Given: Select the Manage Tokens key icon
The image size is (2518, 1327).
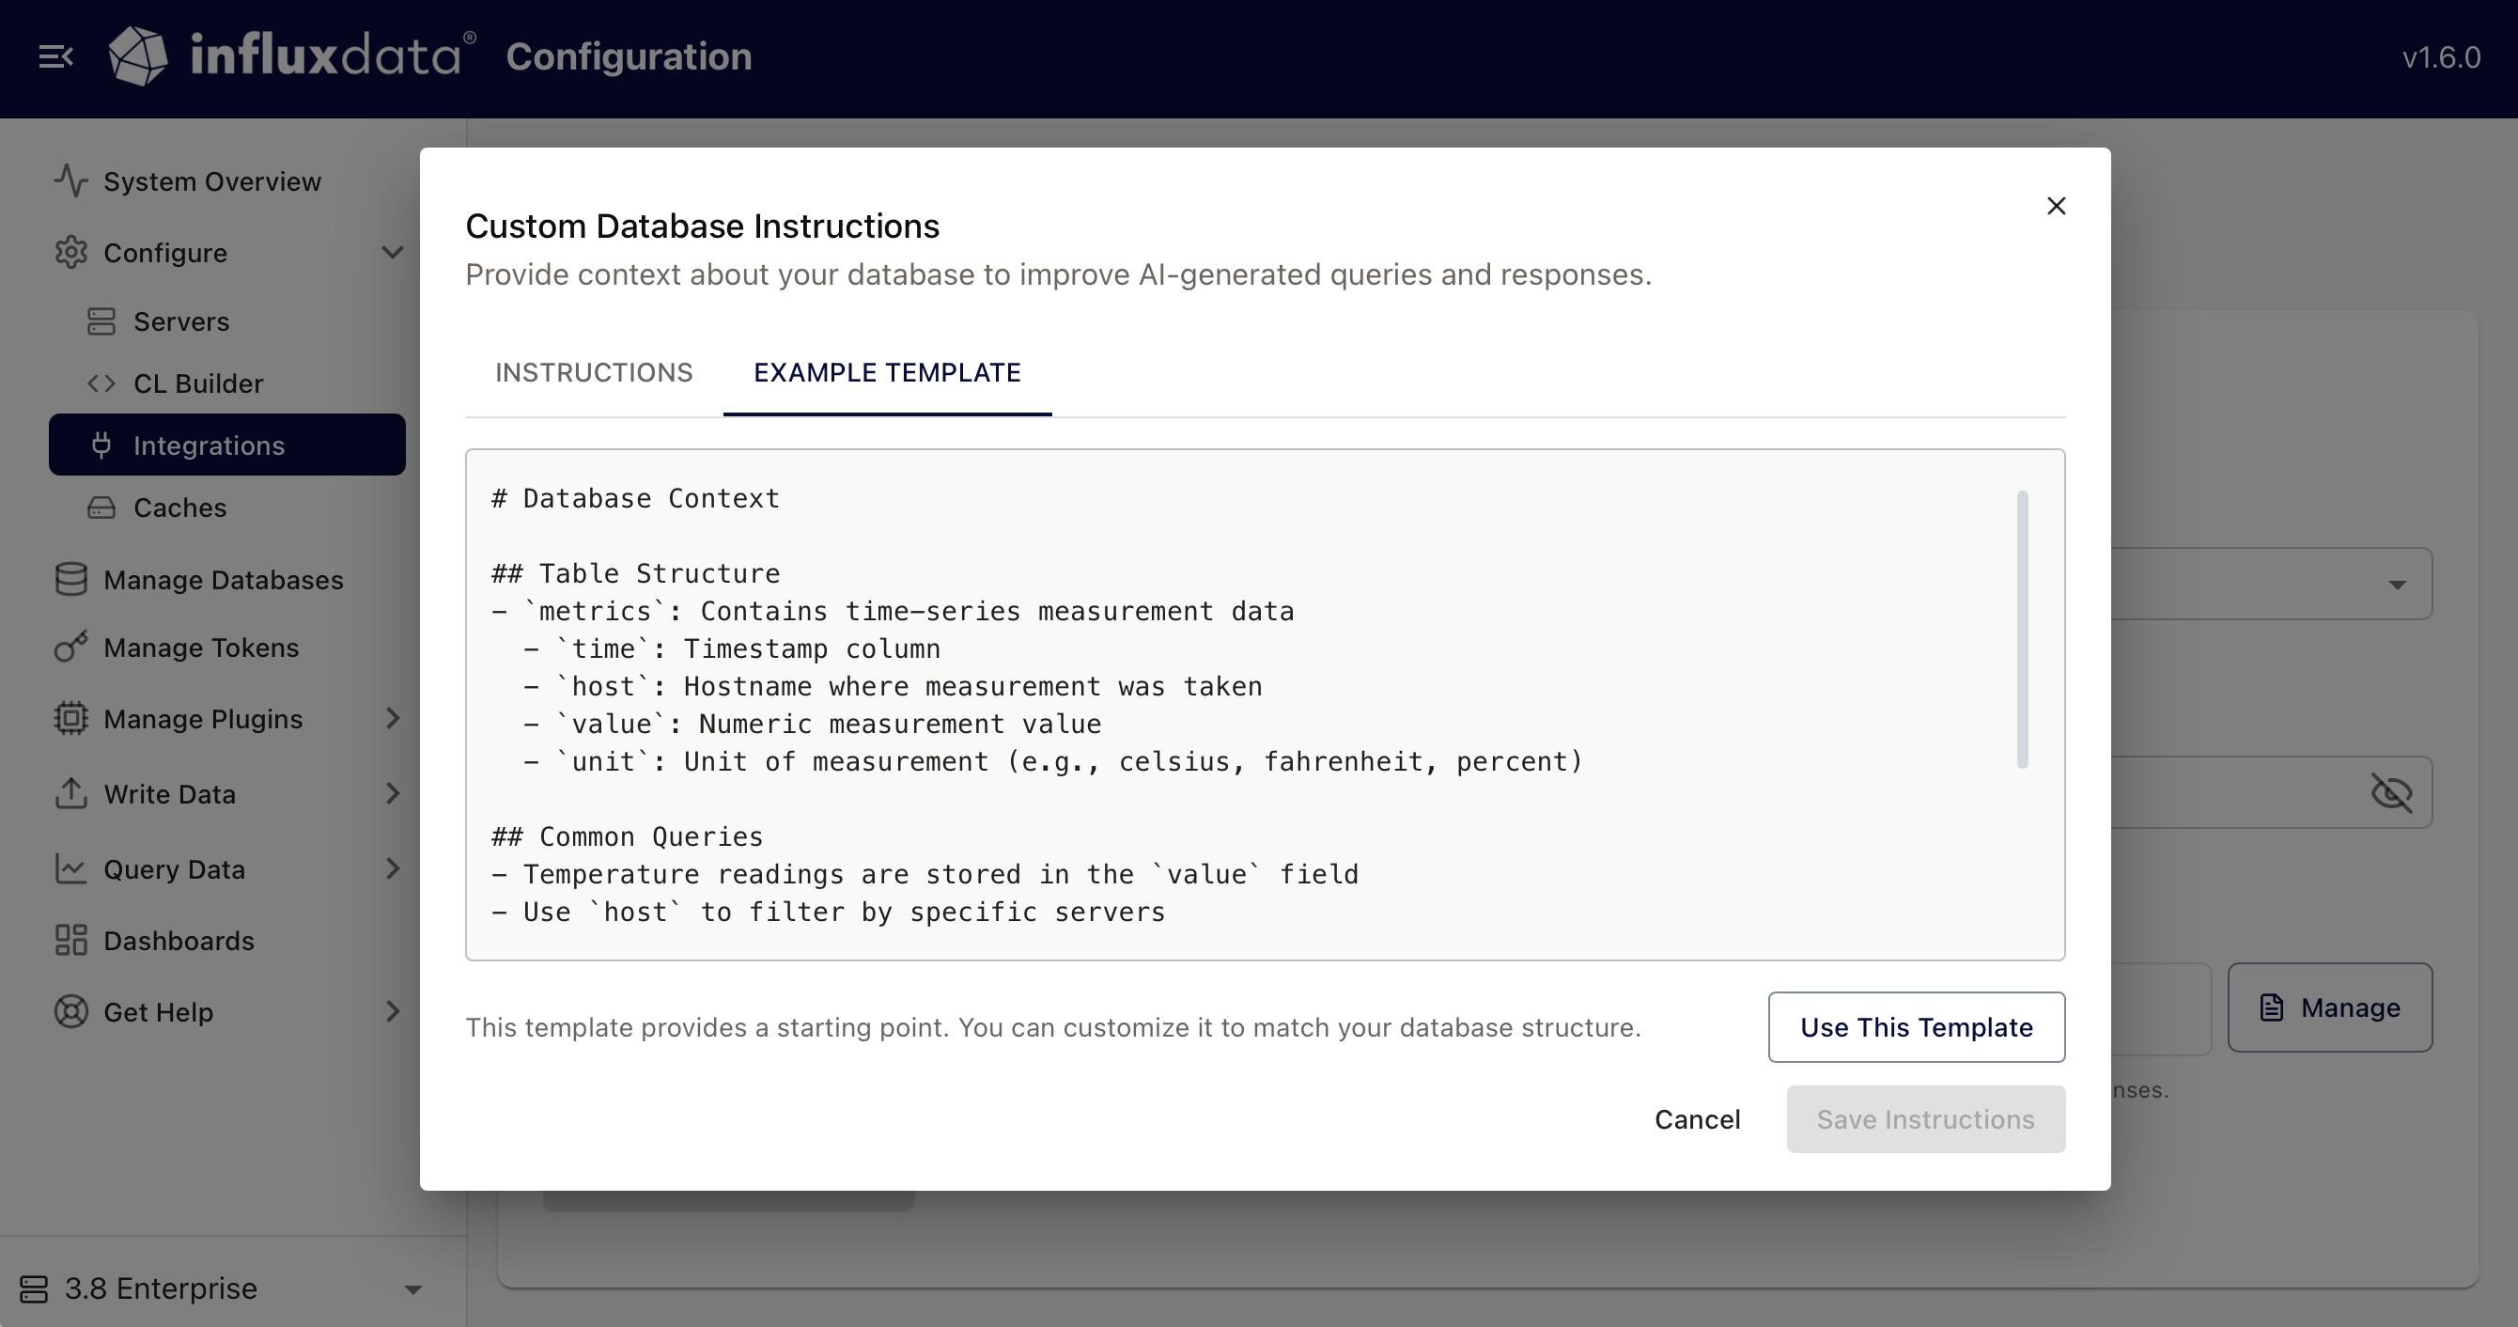Looking at the screenshot, I should (x=70, y=648).
